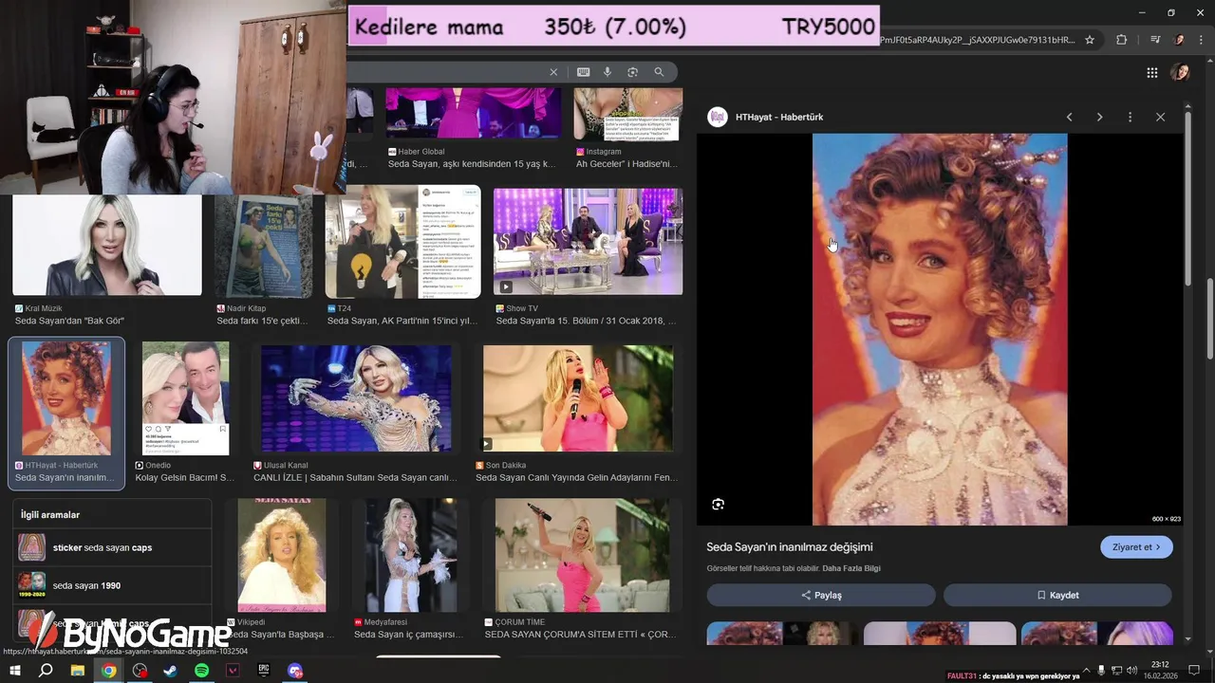Open Epic Games Launcher from the taskbar
The height and width of the screenshot is (683, 1215).
tap(264, 671)
